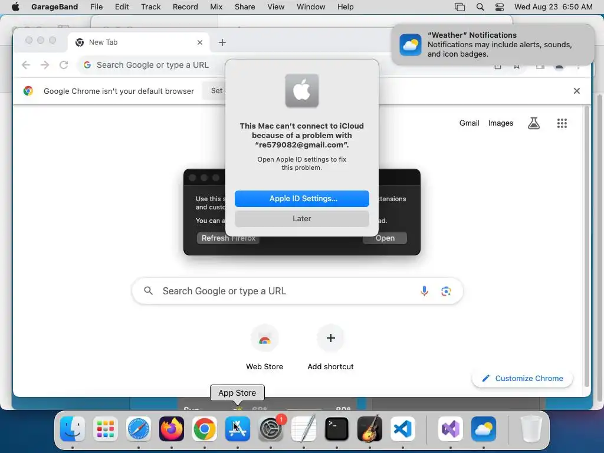
Task: Open Visual Studio purple icon in dock
Action: click(x=450, y=429)
